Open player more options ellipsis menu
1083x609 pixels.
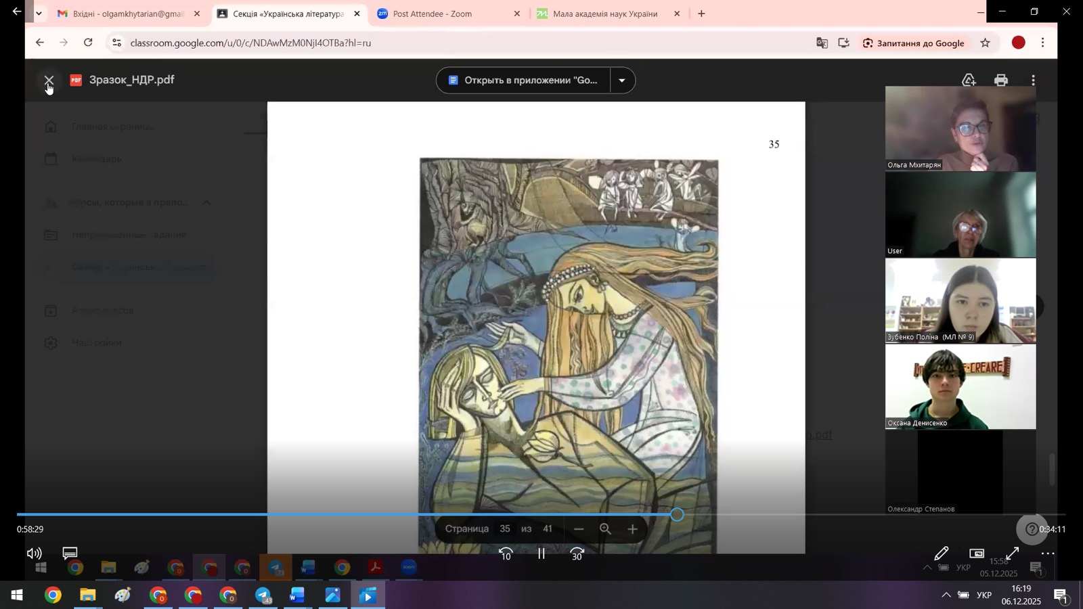click(1047, 554)
